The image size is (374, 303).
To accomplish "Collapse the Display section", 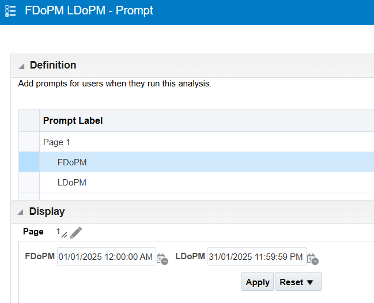I will [21, 212].
